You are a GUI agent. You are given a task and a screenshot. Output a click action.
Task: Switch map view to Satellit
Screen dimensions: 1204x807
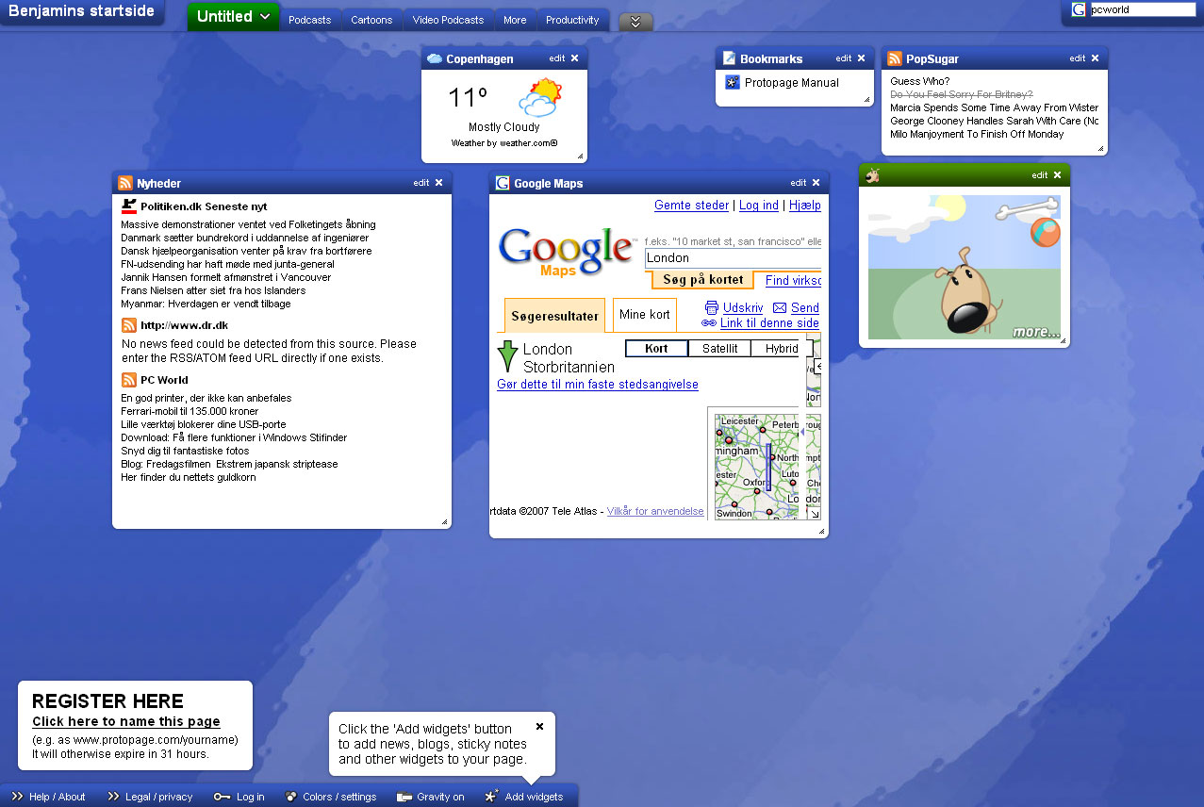point(719,349)
